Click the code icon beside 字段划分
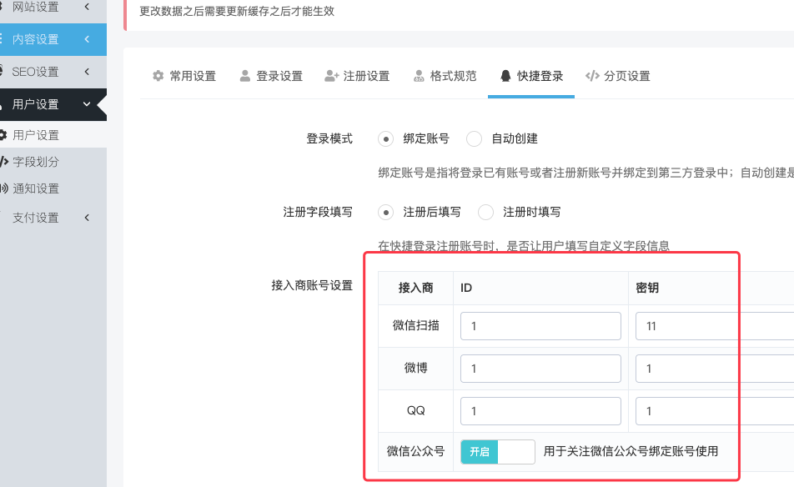794x487 pixels. click(3, 162)
